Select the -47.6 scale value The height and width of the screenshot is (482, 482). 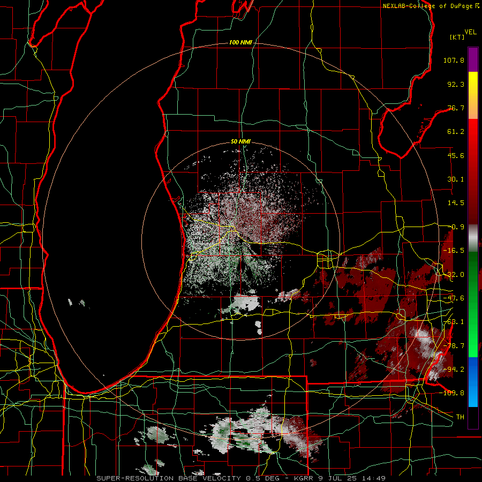(454, 298)
